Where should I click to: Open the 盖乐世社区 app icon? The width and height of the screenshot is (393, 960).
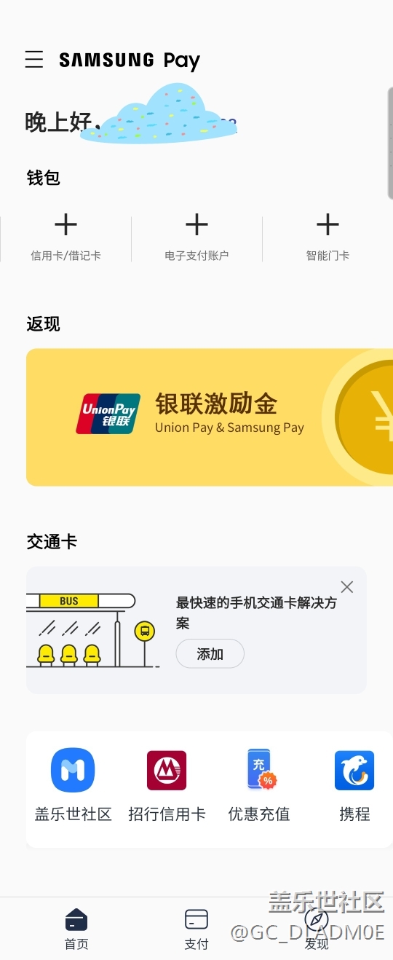73,770
